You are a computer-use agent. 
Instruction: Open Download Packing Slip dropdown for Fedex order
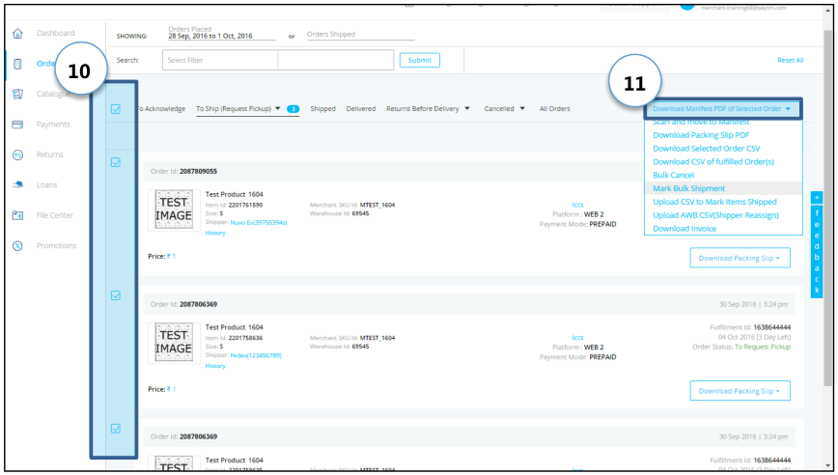pos(740,391)
